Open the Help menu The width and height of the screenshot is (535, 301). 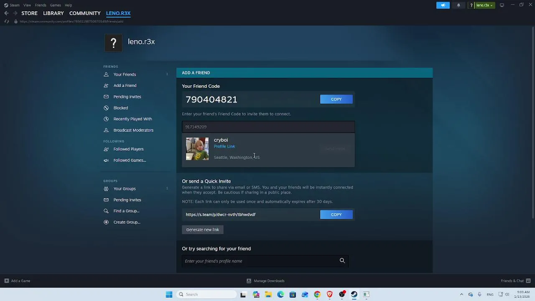pos(68,5)
